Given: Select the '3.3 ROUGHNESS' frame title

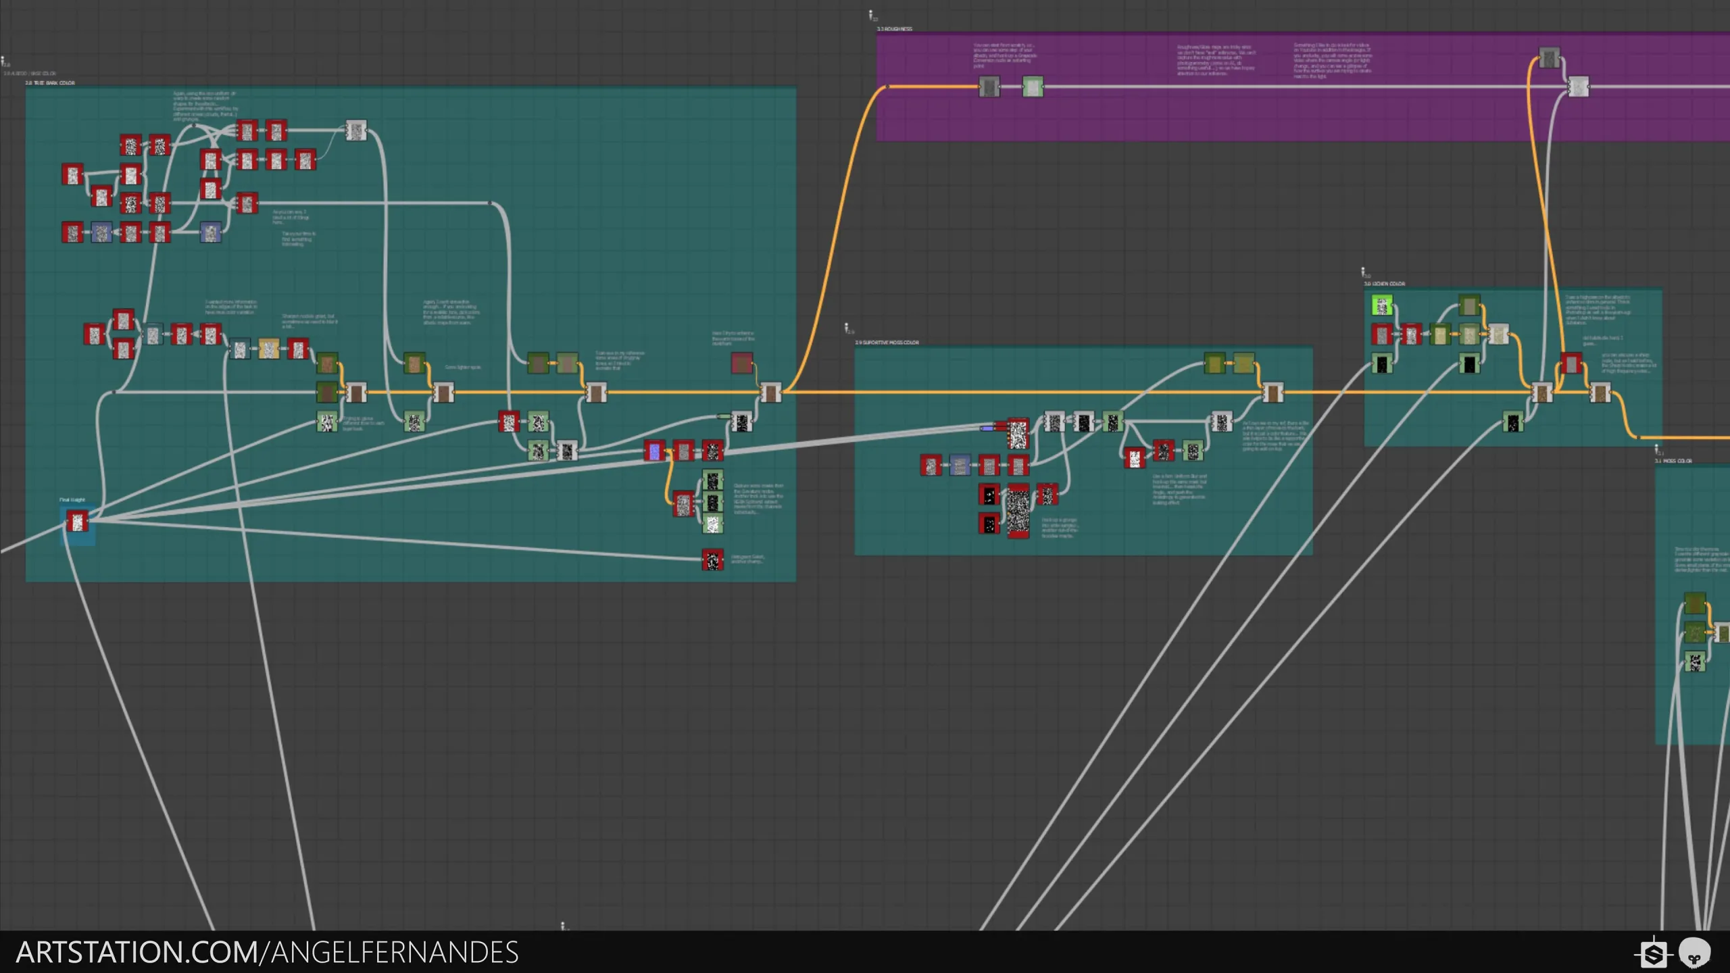Looking at the screenshot, I should click(894, 29).
